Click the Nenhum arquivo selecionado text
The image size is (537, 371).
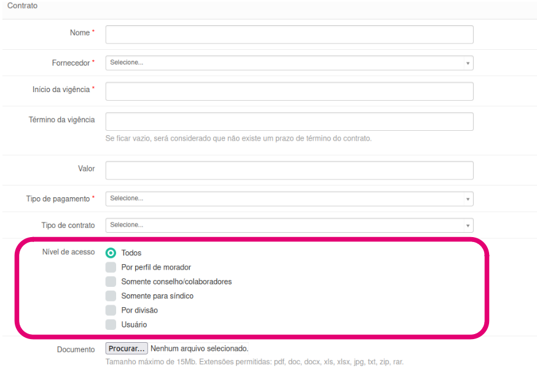tap(199, 348)
